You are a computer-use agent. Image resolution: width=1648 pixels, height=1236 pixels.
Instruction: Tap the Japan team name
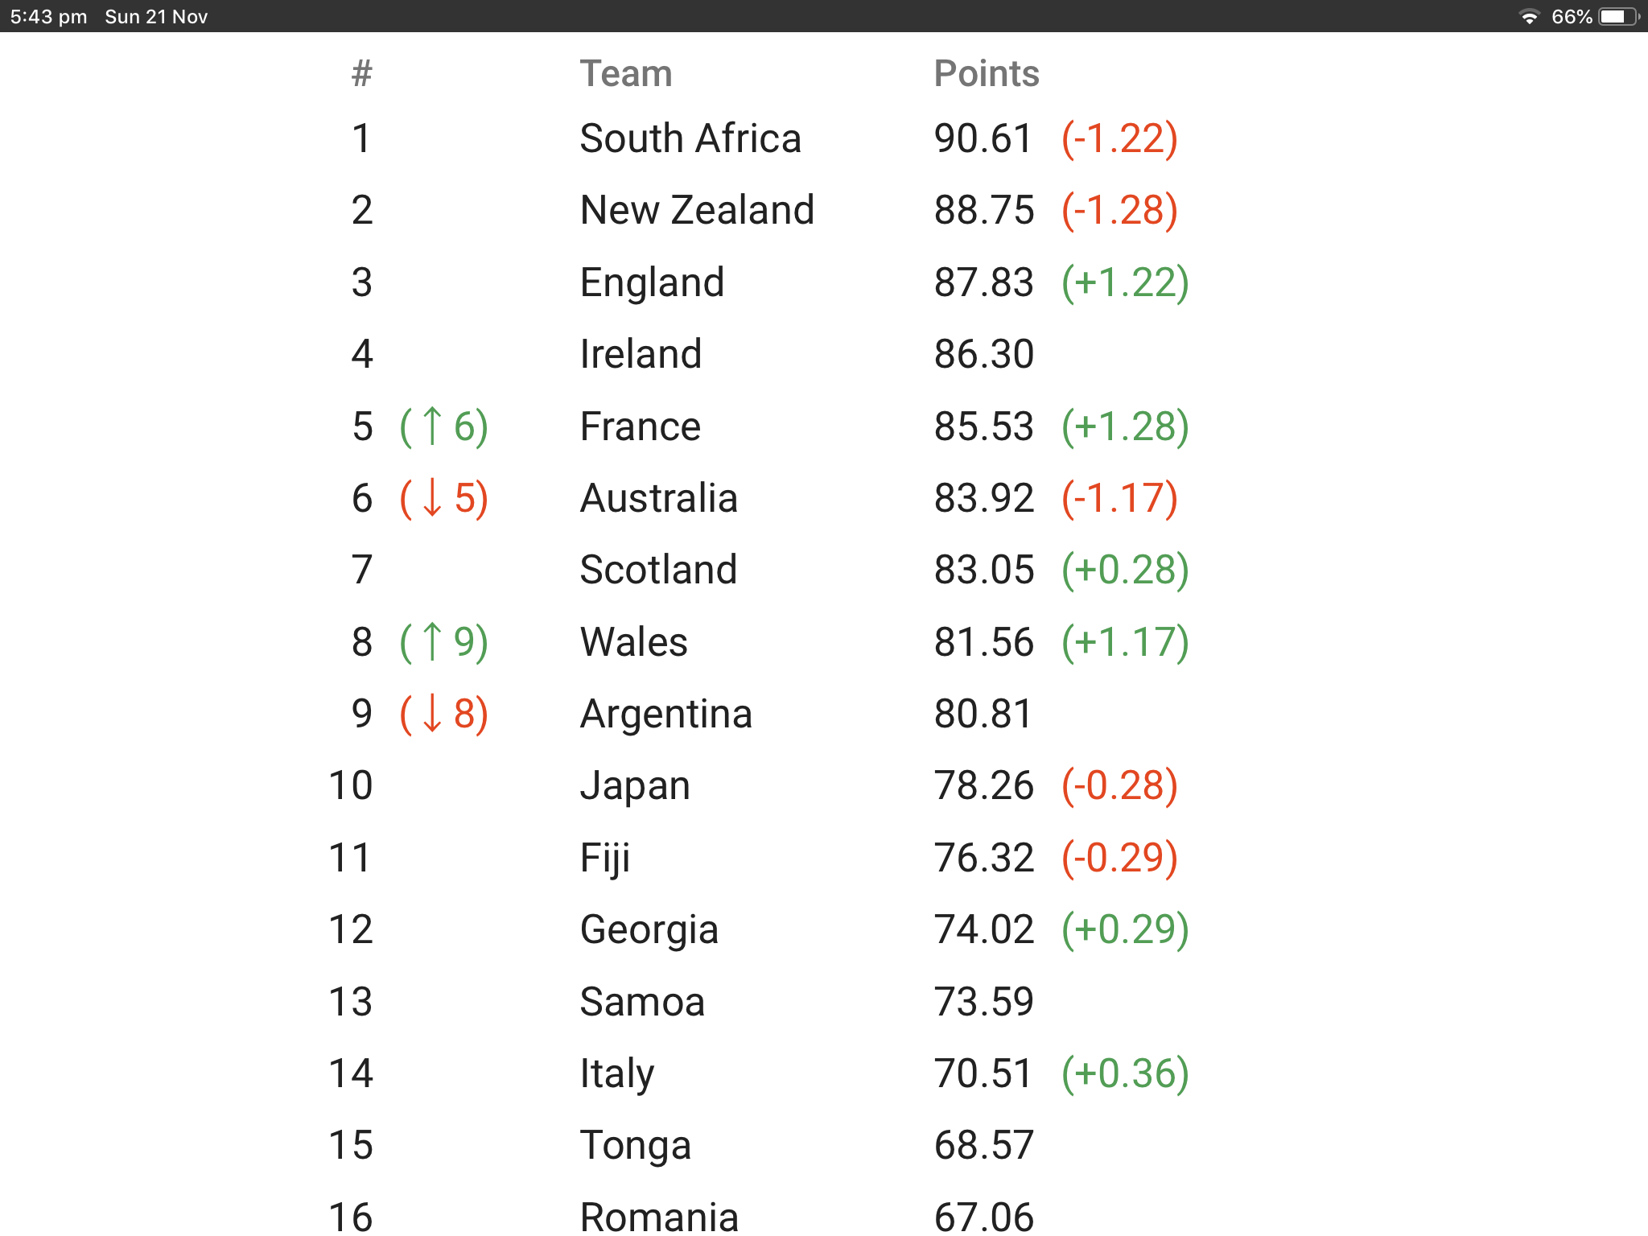point(635,785)
